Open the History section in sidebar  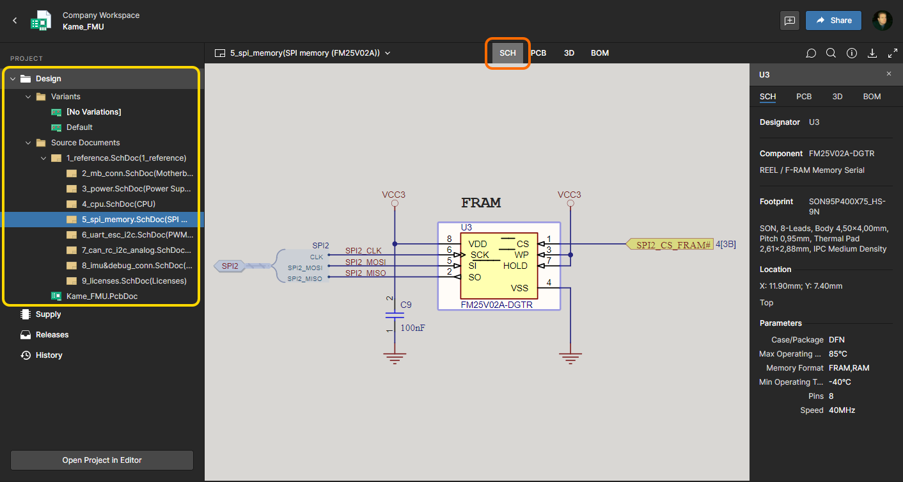[49, 355]
